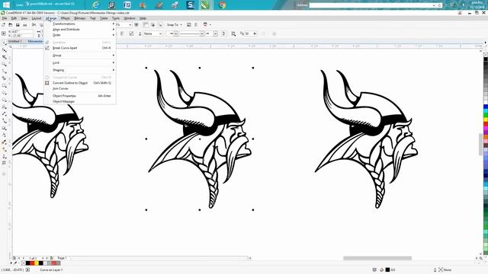Click the outline pen icon in status bar
The width and height of the screenshot is (488, 274).
coord(435,269)
